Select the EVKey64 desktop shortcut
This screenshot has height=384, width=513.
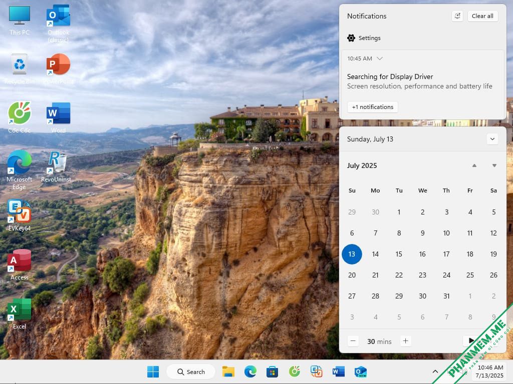tap(20, 215)
